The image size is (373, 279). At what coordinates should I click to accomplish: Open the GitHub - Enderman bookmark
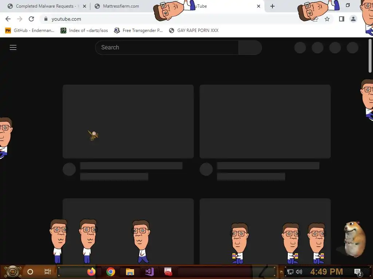click(x=30, y=31)
